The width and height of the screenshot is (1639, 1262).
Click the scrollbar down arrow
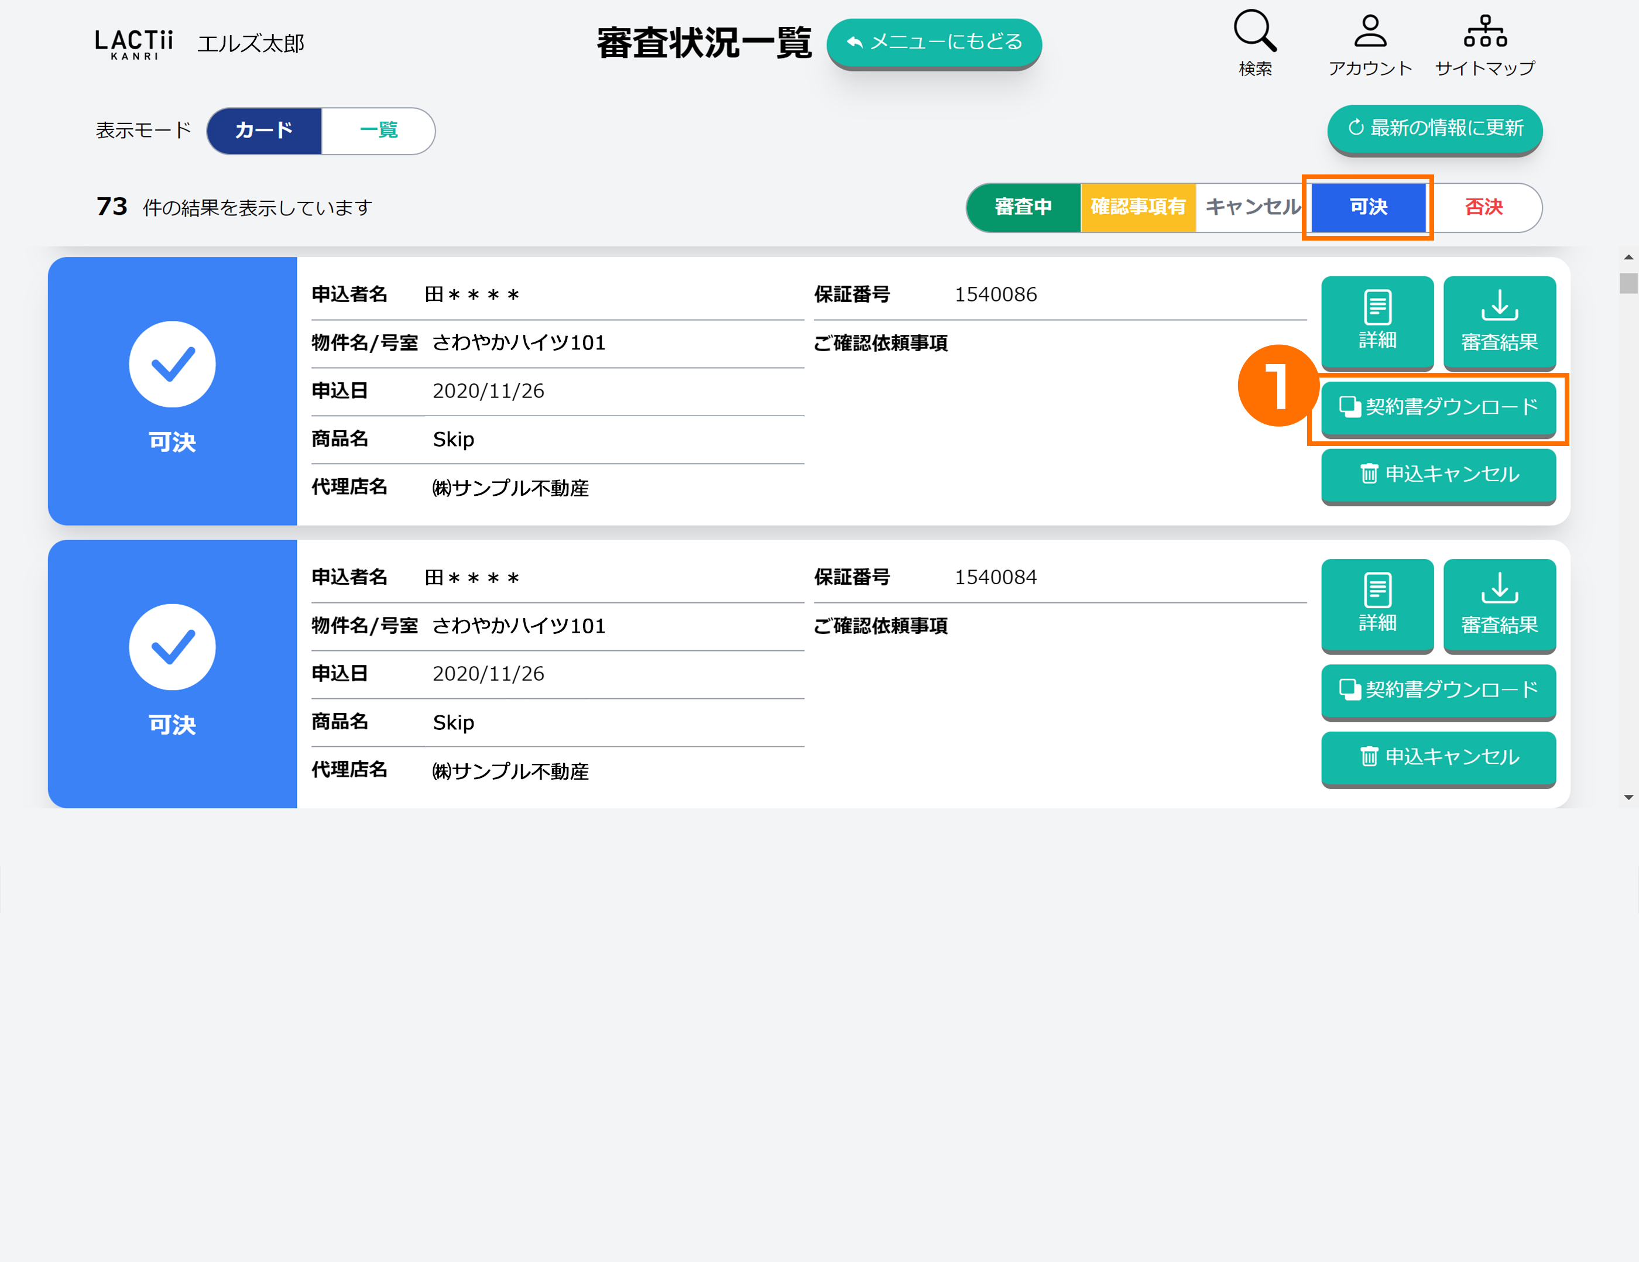1628,798
